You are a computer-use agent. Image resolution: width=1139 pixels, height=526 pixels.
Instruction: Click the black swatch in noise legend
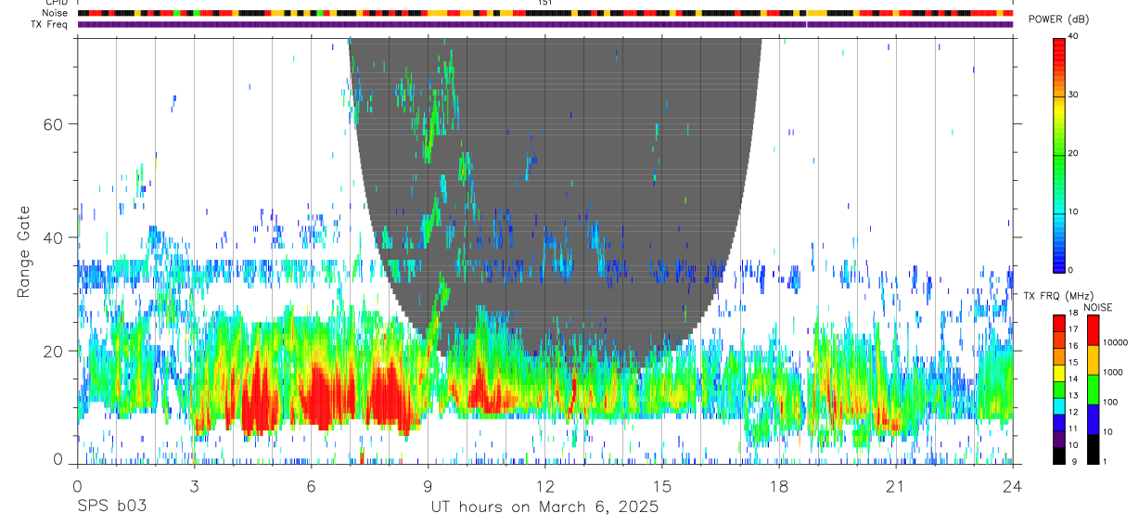1093,449
